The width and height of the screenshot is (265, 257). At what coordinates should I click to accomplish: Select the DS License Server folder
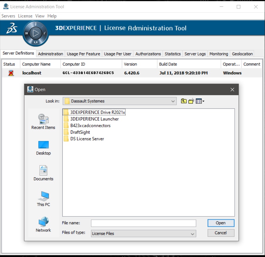click(x=84, y=139)
